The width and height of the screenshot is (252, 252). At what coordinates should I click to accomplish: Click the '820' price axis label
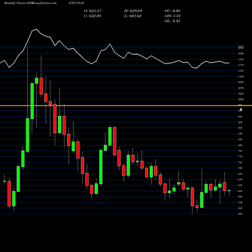pyautogui.click(x=240, y=145)
